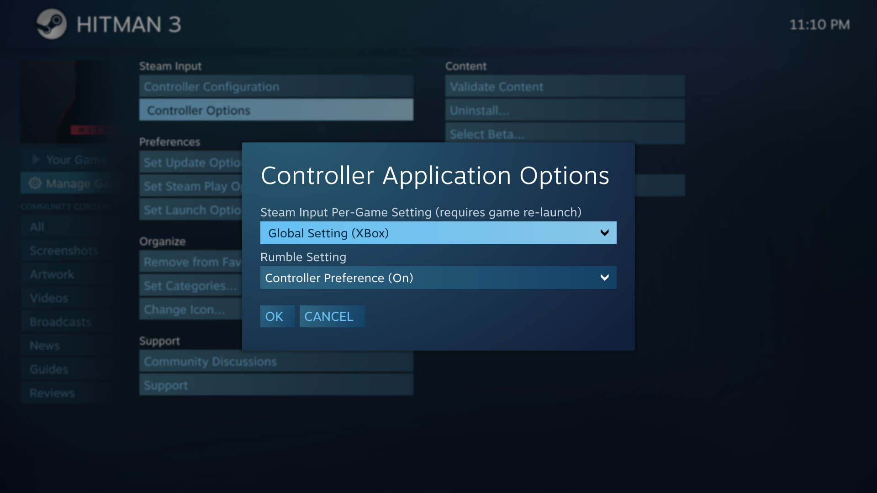Open the Rumble Setting dropdown
This screenshot has height=493, width=877.
438,278
